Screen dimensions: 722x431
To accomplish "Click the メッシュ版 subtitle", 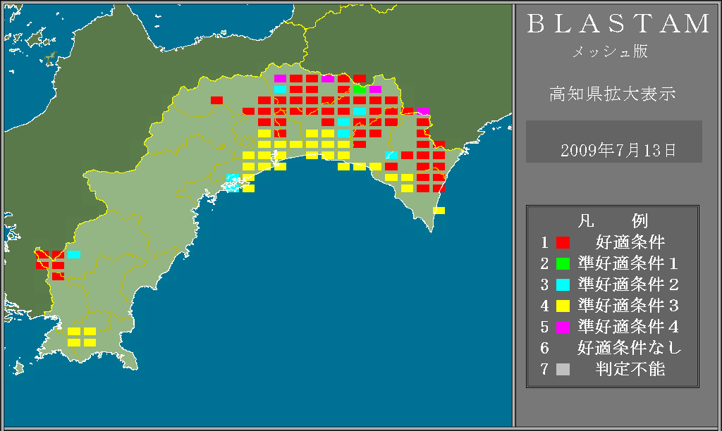I will [610, 51].
